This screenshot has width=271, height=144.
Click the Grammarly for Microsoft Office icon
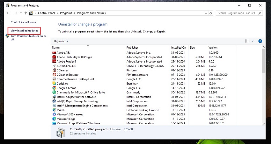54,92
